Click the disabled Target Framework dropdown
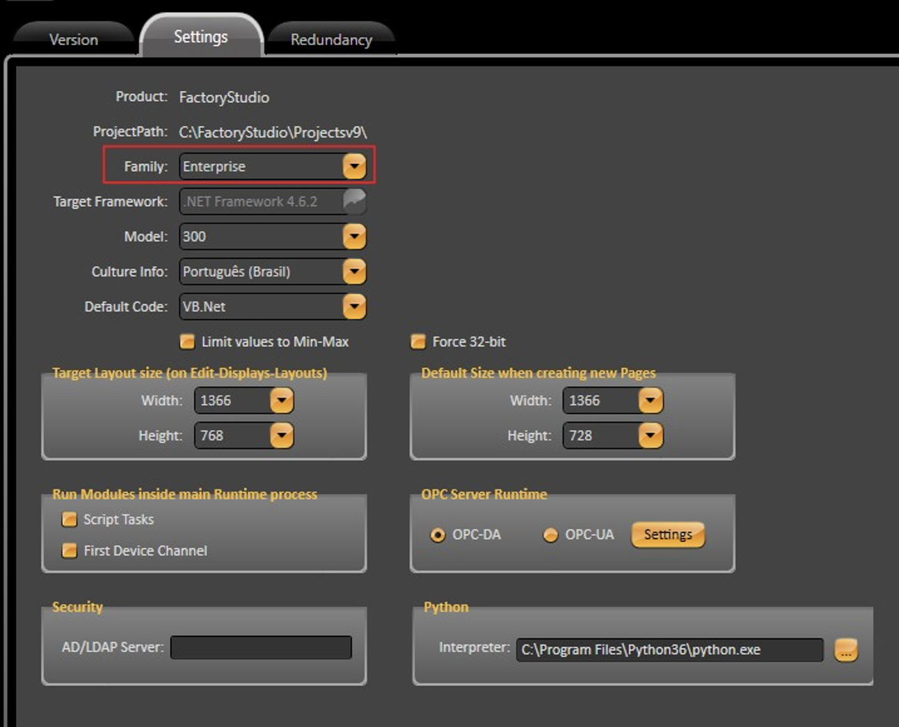 point(273,202)
